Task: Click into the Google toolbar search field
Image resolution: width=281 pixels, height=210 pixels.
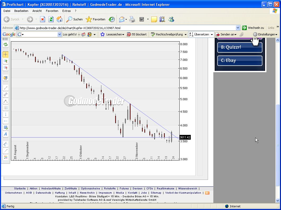Action: coord(40,34)
